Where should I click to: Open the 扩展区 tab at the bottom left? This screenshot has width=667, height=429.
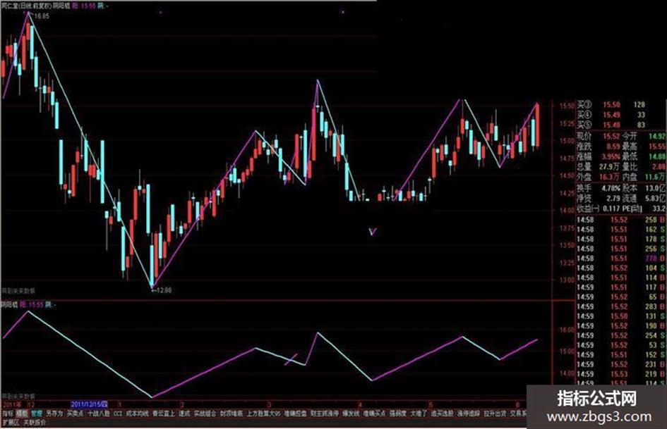[x=11, y=423]
